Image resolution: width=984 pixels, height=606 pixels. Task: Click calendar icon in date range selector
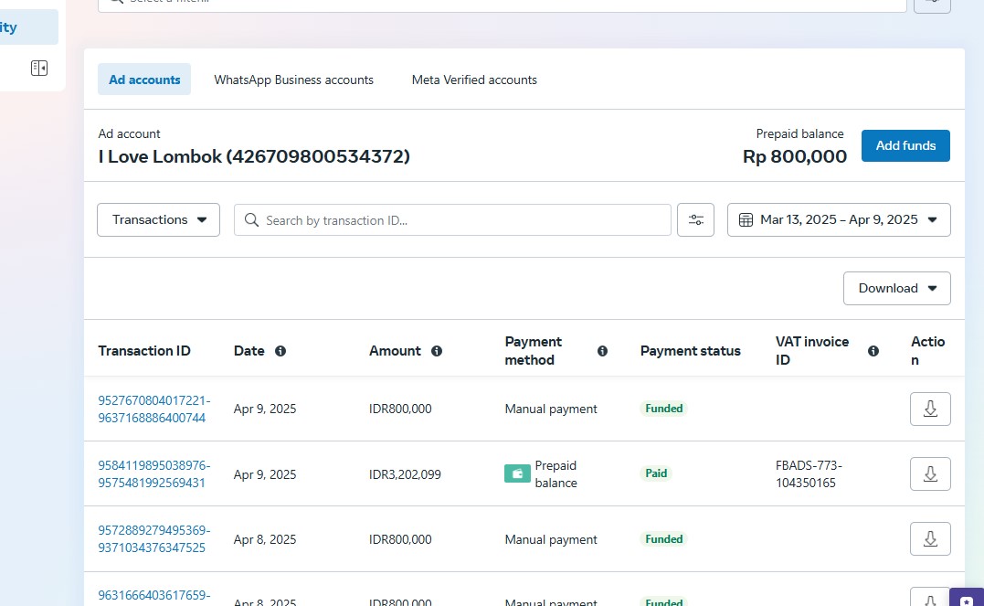tap(746, 220)
